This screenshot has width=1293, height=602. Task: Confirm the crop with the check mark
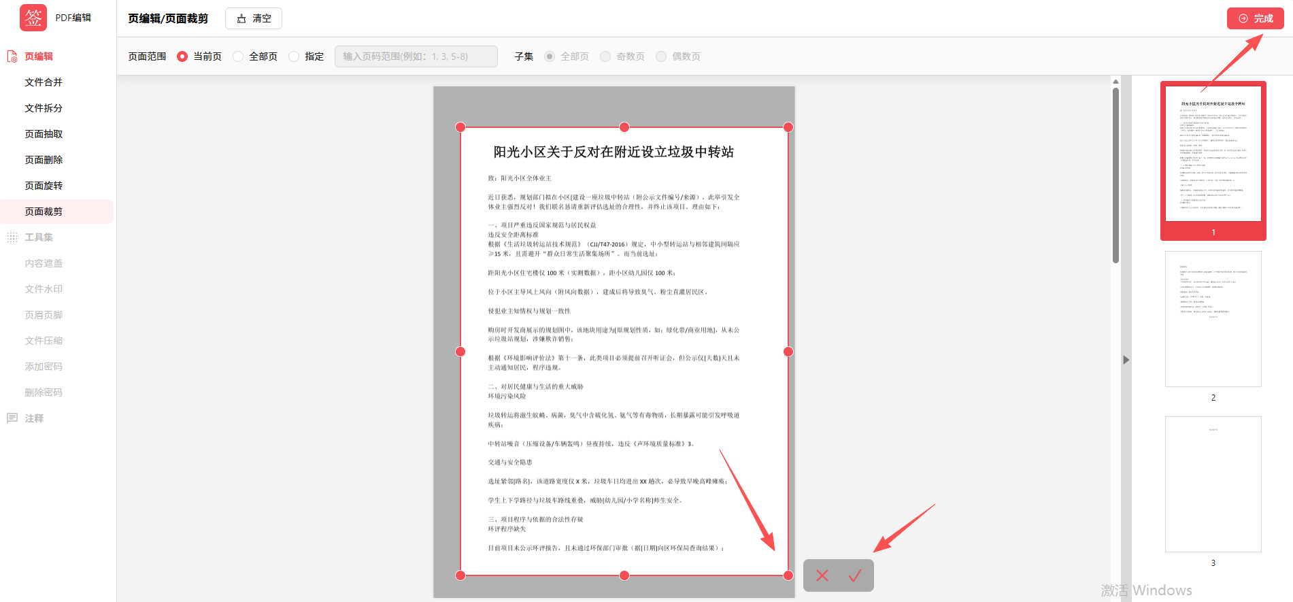pos(855,575)
